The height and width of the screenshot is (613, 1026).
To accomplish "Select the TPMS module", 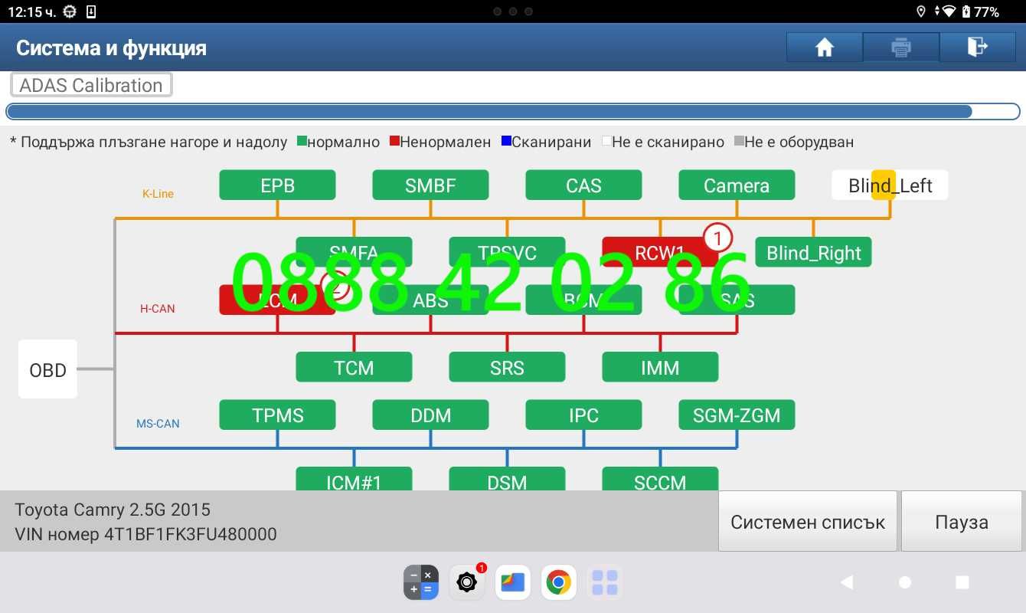I will 277,415.
